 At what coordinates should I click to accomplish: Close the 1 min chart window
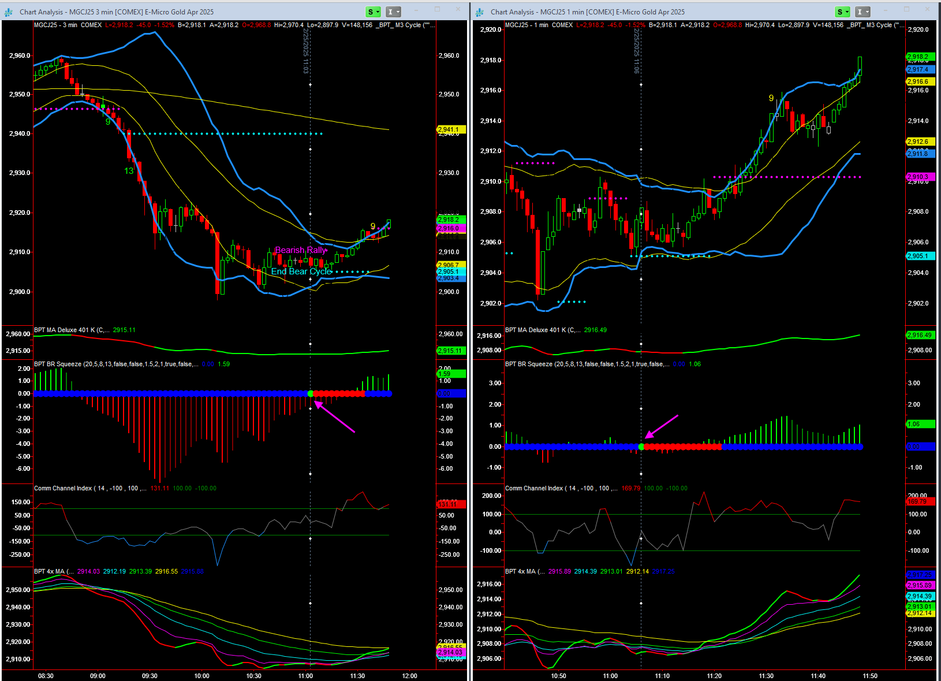pos(928,10)
